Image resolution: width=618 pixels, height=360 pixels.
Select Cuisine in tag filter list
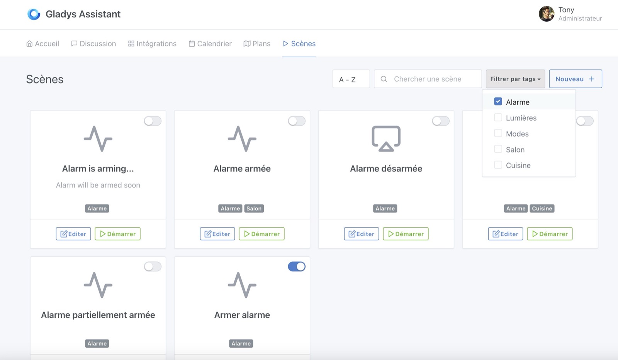coord(518,165)
